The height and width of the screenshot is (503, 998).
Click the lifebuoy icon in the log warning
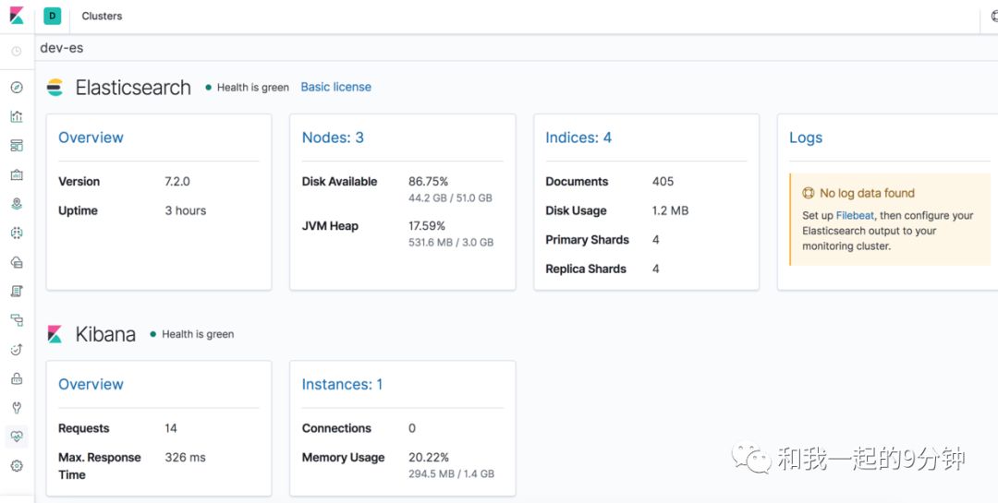click(x=809, y=193)
